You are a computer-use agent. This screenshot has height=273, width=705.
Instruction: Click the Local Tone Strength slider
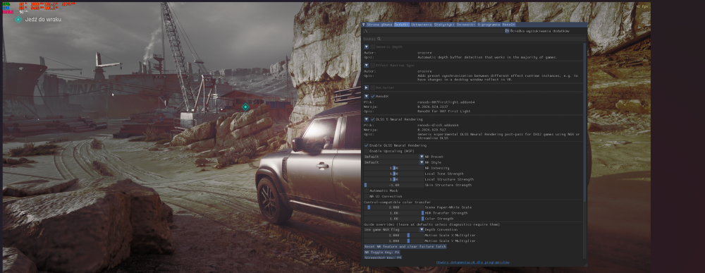click(394, 174)
